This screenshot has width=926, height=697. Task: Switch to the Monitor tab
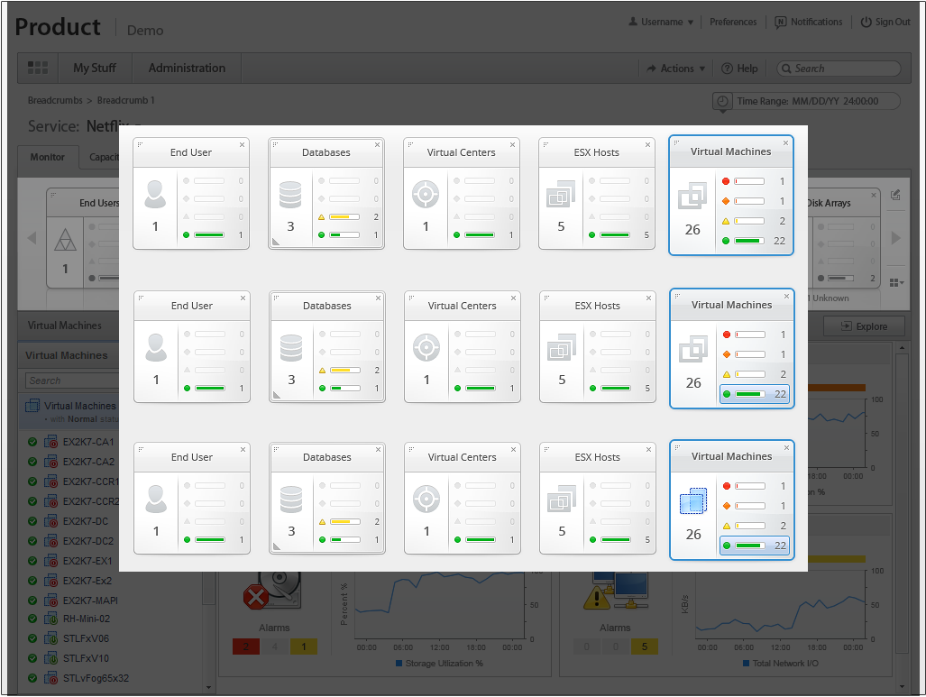point(48,158)
